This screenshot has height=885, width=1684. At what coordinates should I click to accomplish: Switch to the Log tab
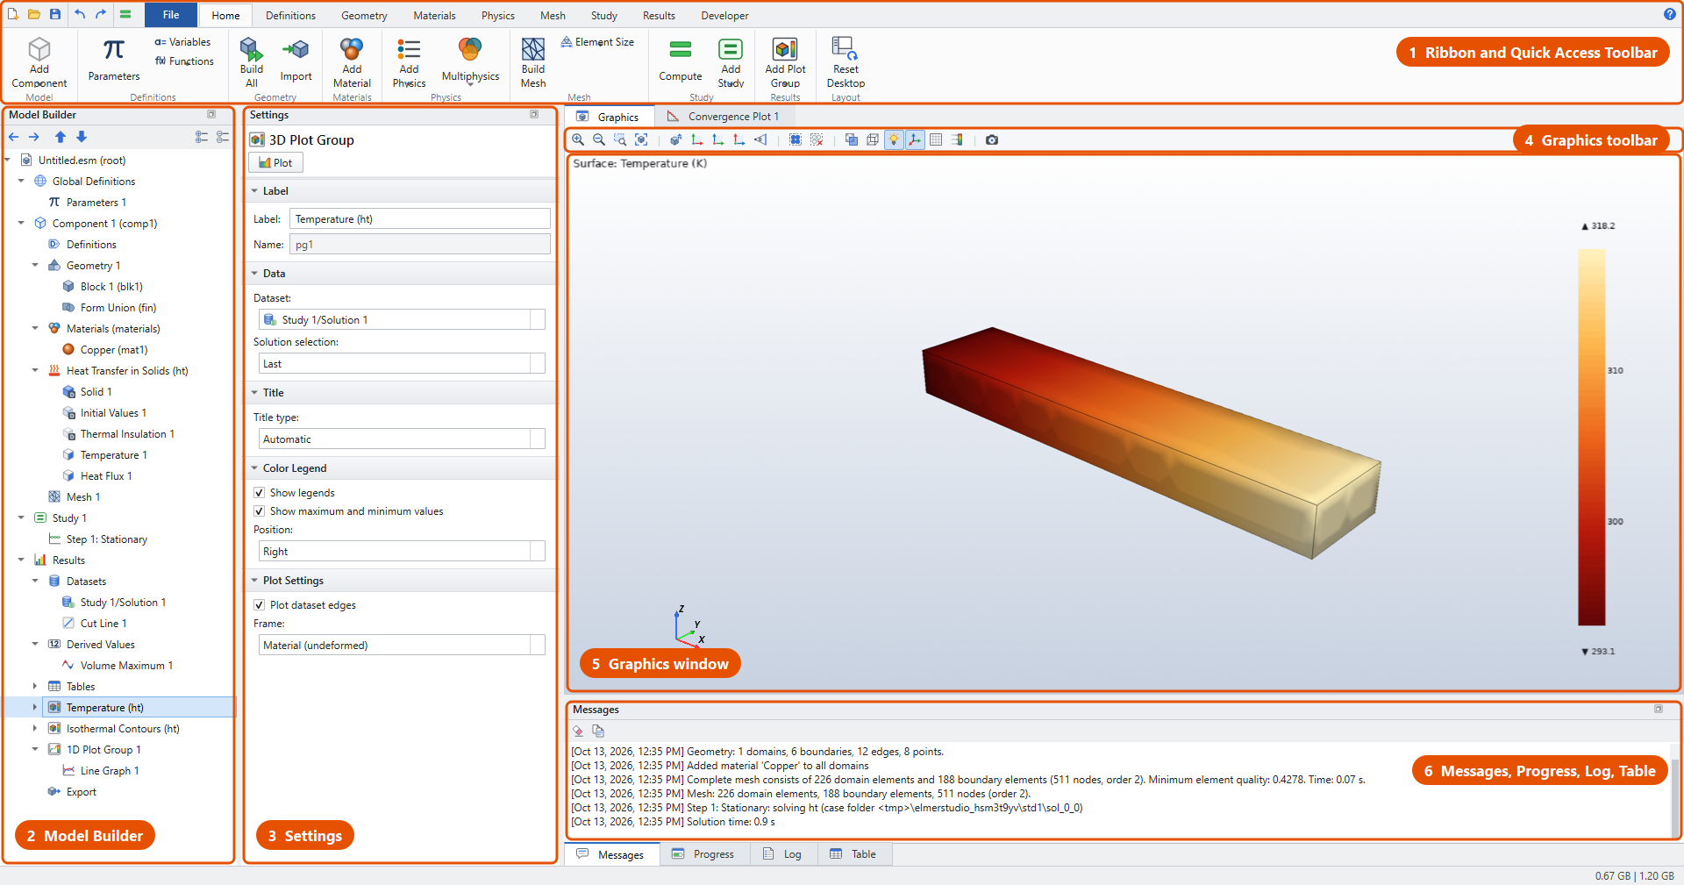(783, 854)
